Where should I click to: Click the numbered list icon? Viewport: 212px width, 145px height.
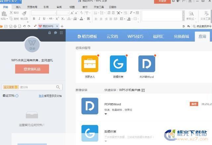pyautogui.click(x=102, y=13)
